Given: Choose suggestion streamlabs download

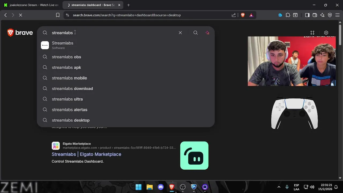Looking at the screenshot, I should pos(126,88).
